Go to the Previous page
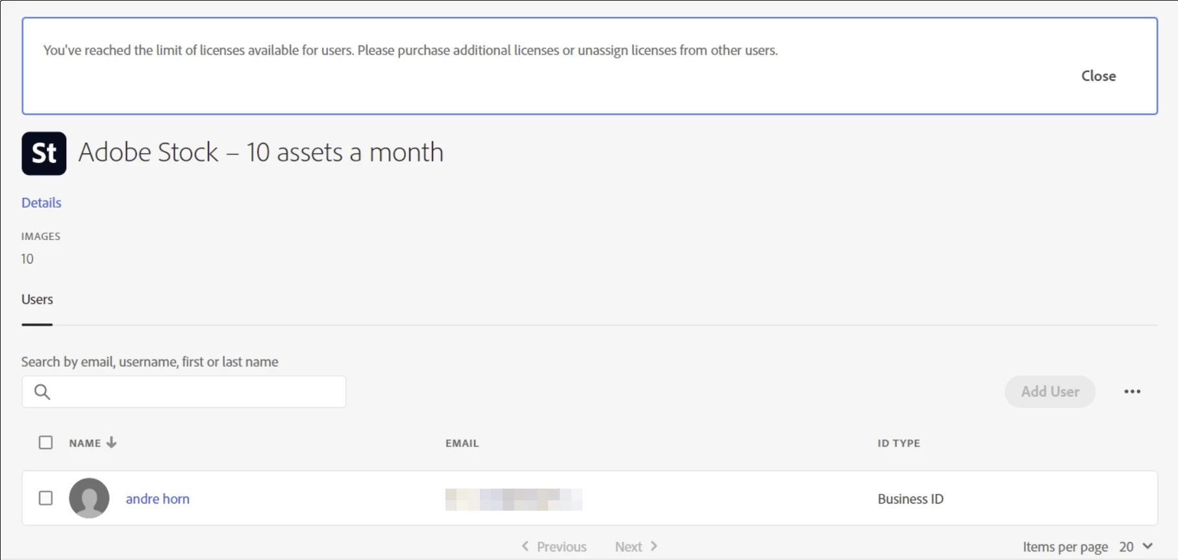The width and height of the screenshot is (1178, 560). pyautogui.click(x=554, y=546)
